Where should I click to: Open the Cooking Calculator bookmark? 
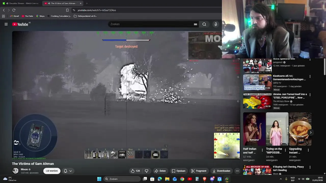pos(59,16)
